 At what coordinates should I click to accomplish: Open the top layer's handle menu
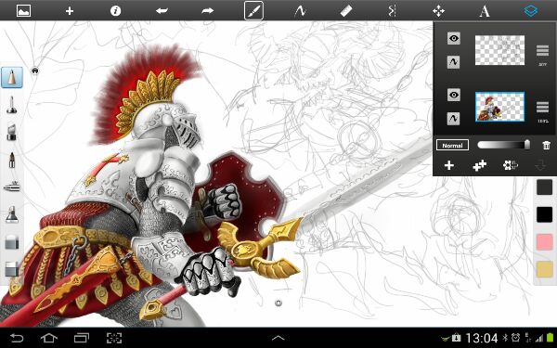tap(542, 51)
